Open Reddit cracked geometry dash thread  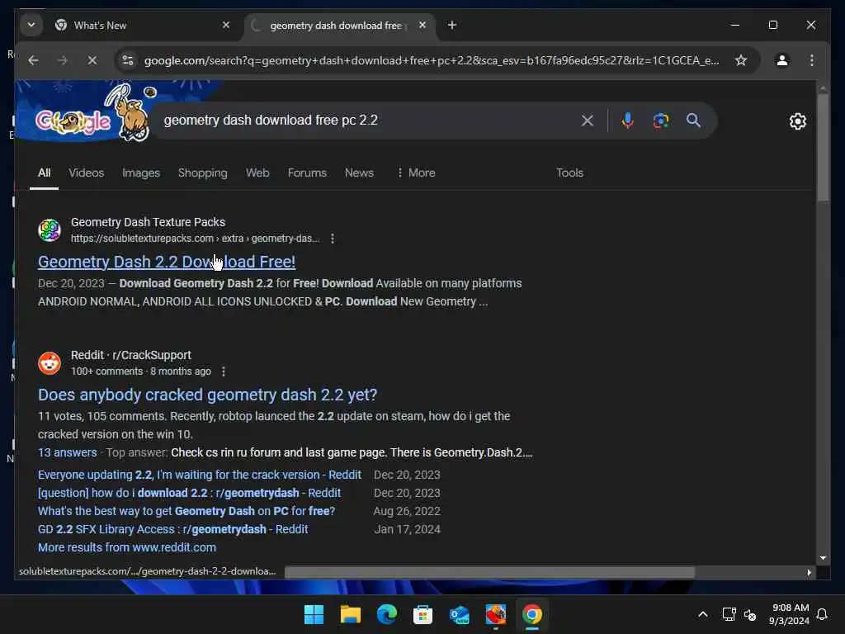coord(207,395)
